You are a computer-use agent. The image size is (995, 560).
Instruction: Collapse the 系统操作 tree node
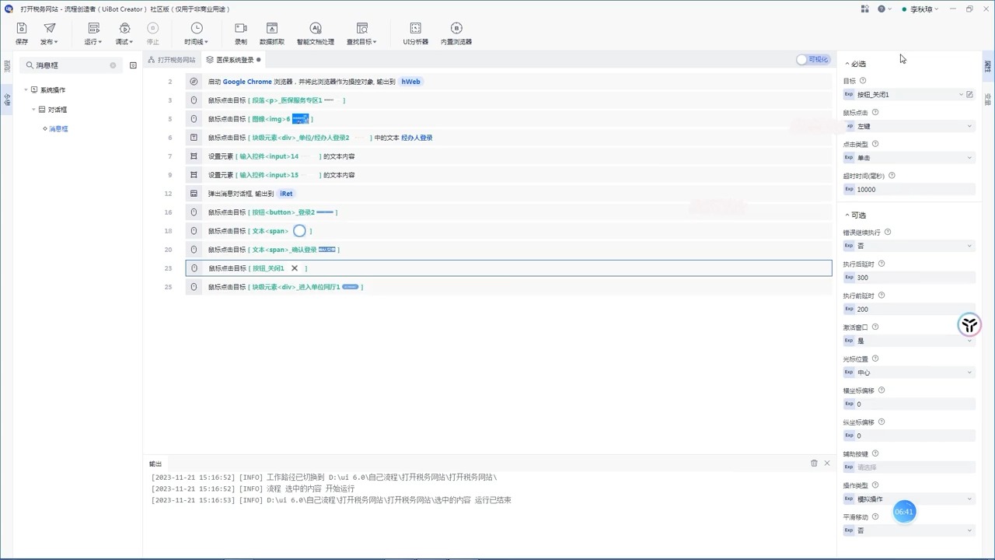tap(26, 89)
